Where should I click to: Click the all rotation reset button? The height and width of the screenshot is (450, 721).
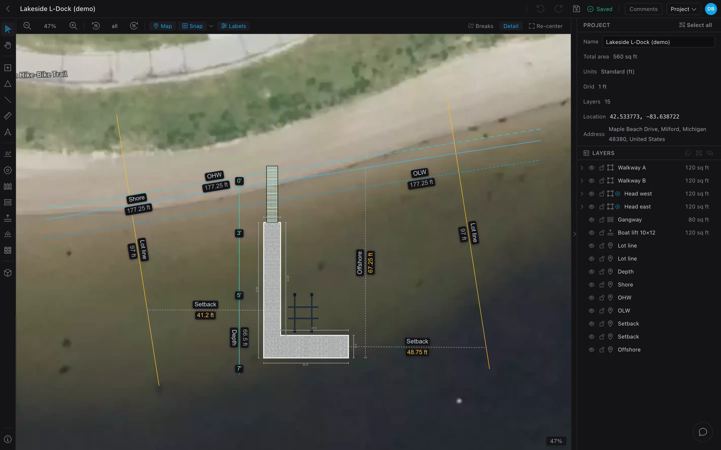pyautogui.click(x=114, y=26)
